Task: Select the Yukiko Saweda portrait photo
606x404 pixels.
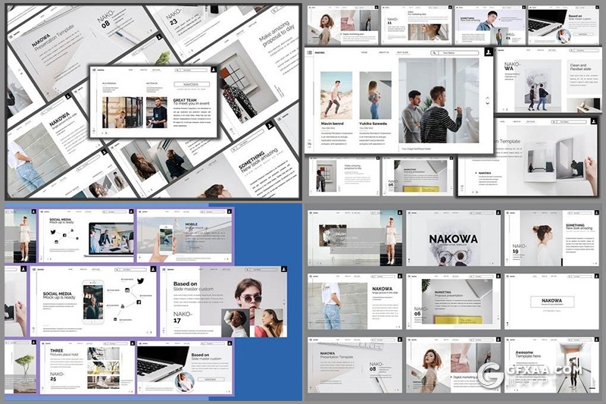Action: coord(374,96)
